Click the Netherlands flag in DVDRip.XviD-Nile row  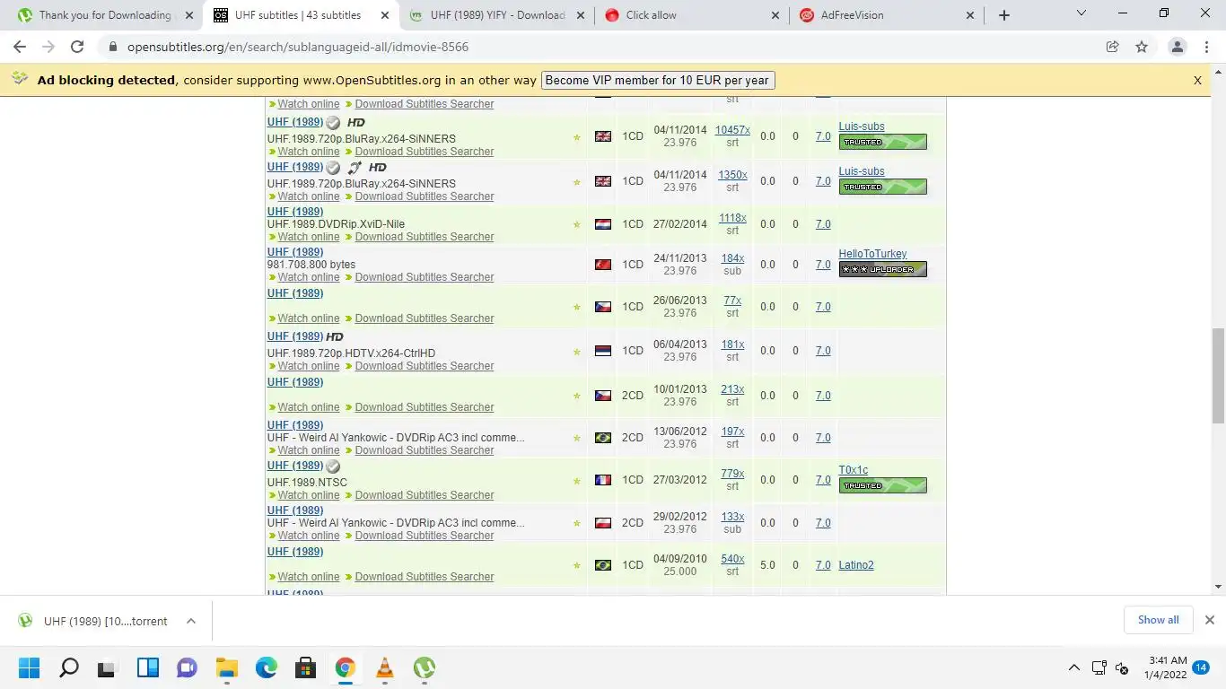(x=603, y=224)
